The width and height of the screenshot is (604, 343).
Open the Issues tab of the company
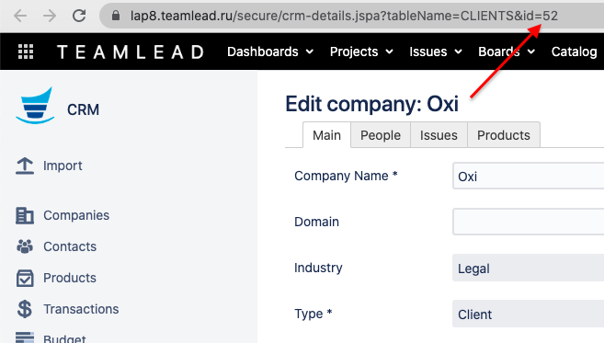(x=439, y=135)
